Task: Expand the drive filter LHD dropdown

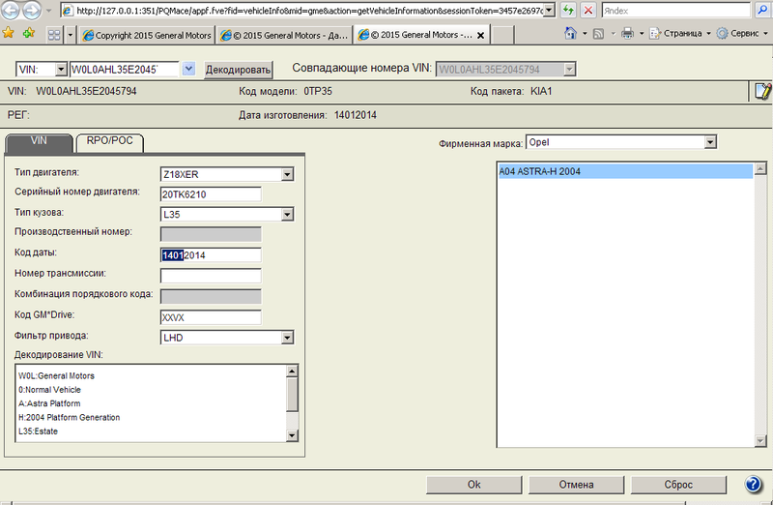Action: coord(287,337)
